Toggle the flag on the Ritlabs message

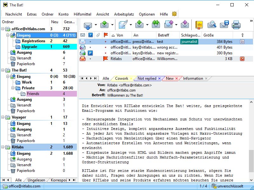click(106, 59)
